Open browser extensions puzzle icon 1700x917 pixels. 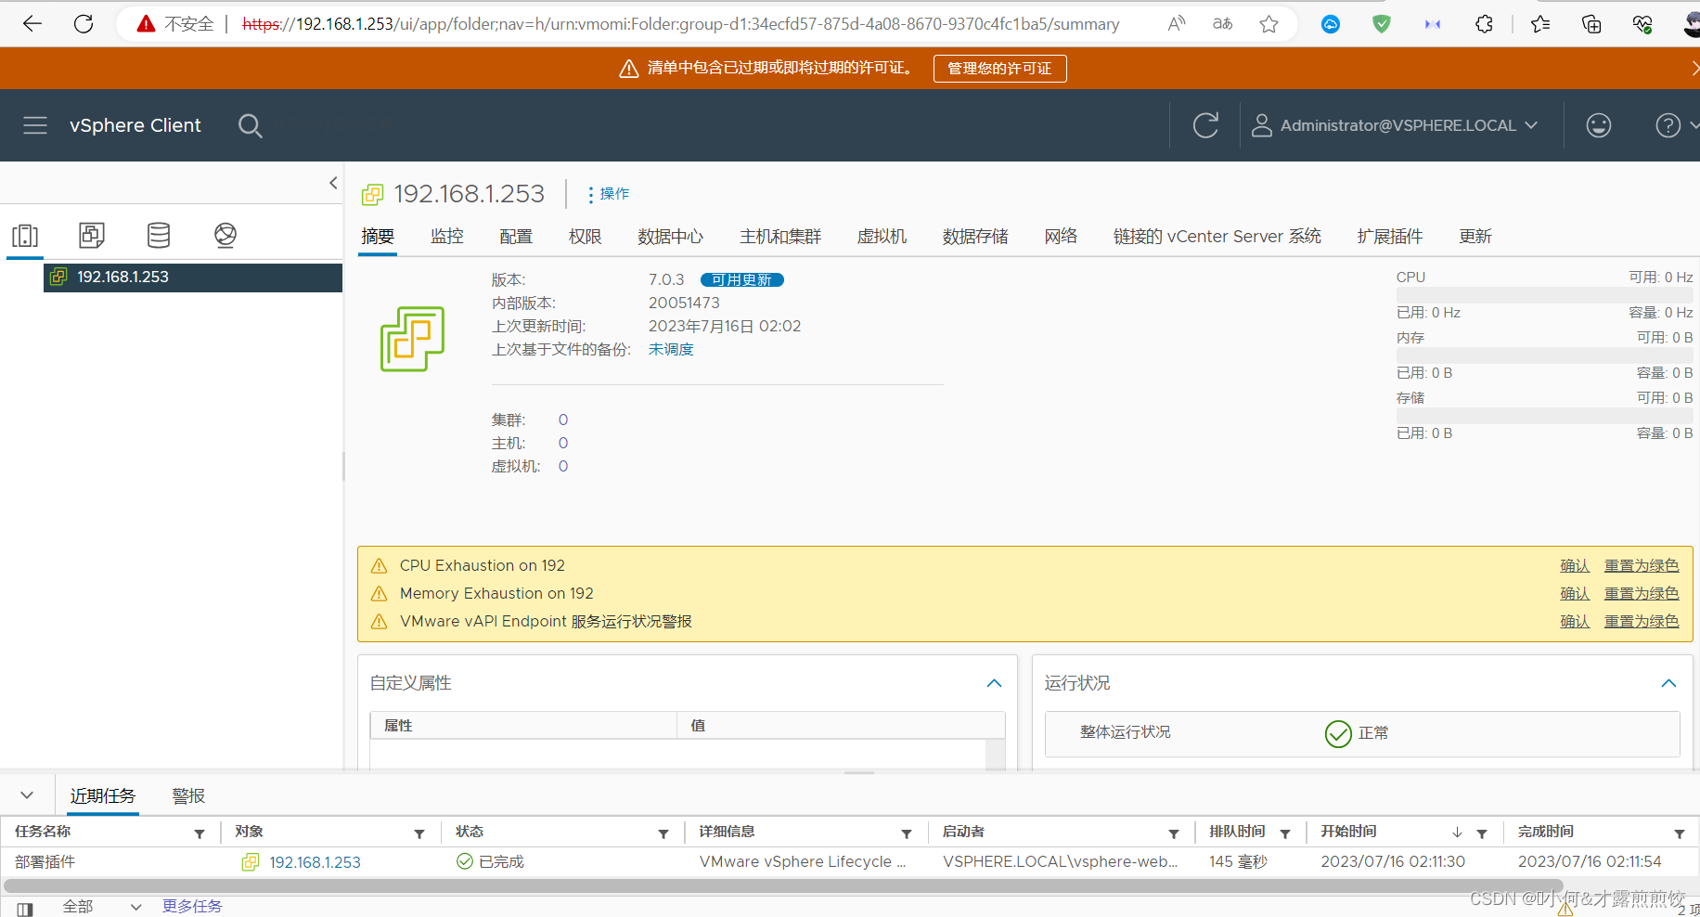pyautogui.click(x=1484, y=24)
